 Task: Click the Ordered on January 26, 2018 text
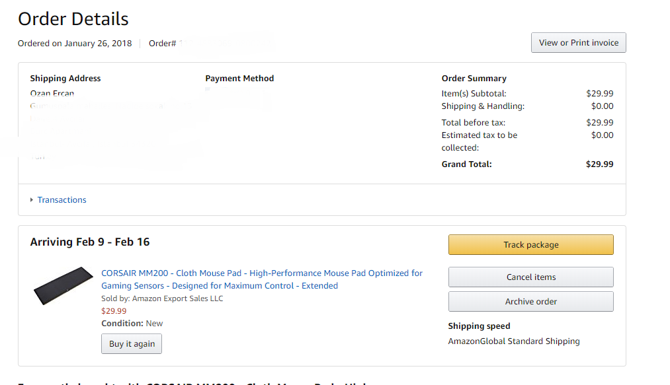coord(75,44)
